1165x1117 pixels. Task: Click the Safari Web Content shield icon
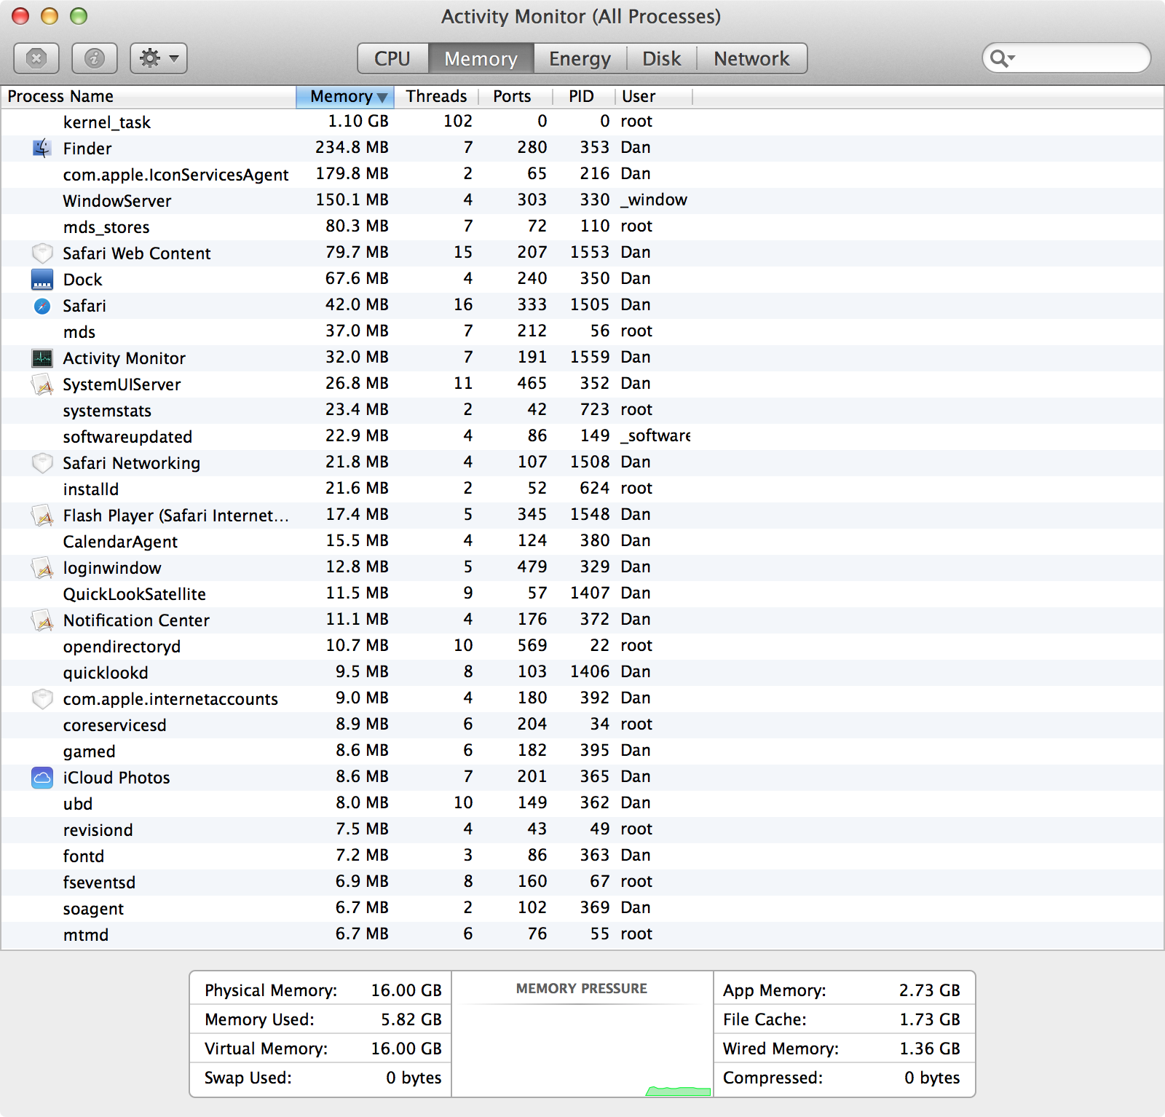pos(42,253)
